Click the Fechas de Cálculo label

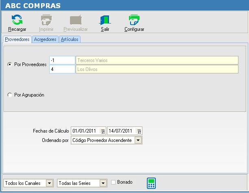point(51,131)
